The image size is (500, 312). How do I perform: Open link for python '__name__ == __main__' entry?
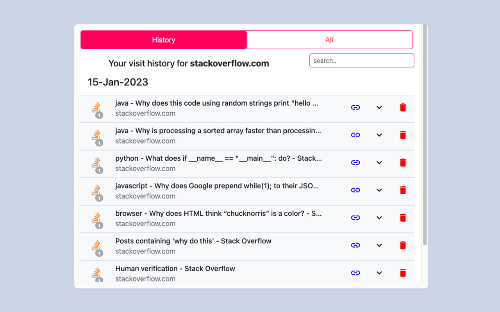point(355,163)
